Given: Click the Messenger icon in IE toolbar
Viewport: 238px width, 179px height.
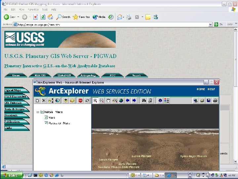Looking at the screenshot, I should [155, 17].
